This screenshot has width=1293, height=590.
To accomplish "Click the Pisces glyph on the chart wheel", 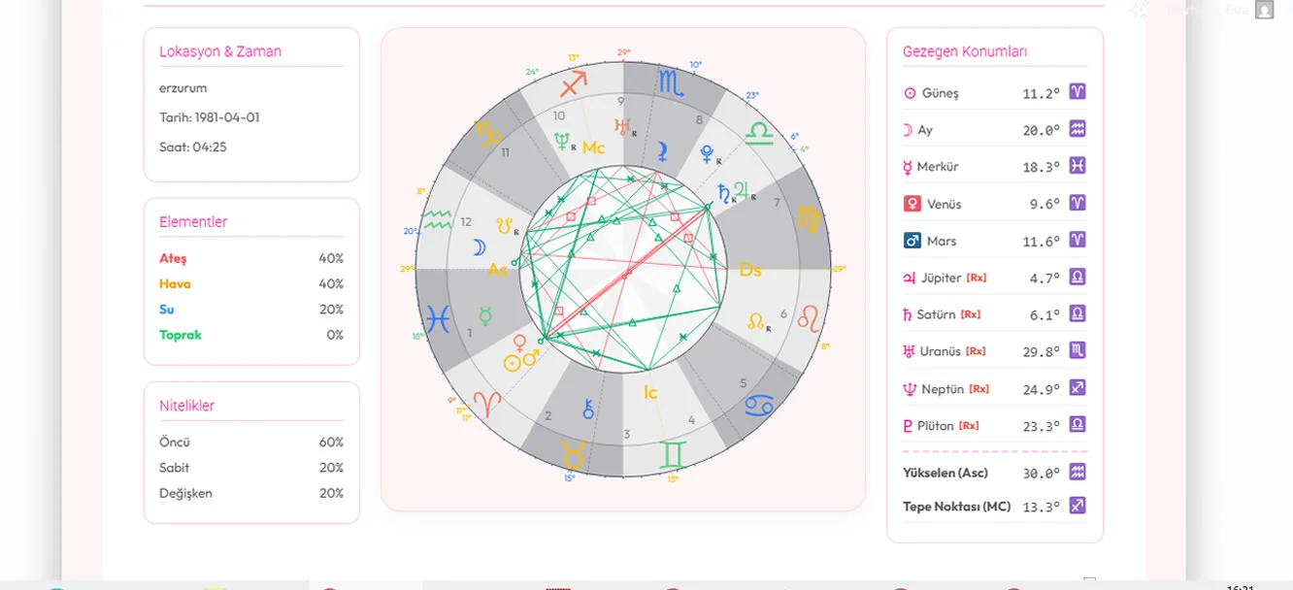I will pos(438,318).
